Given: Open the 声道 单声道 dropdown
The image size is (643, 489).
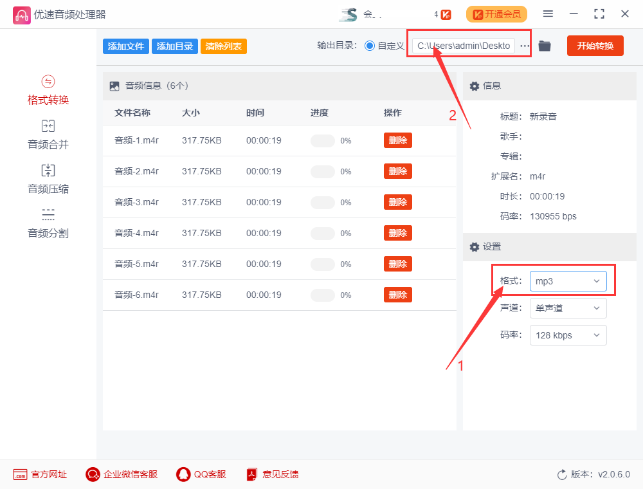Looking at the screenshot, I should (x=568, y=308).
